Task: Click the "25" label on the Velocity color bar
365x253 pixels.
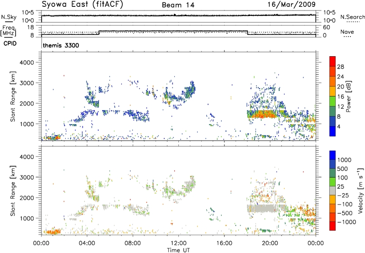Action: (341, 186)
